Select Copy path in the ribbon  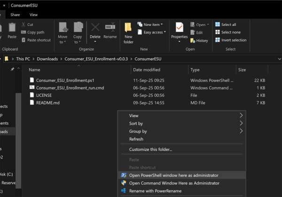pos(32,32)
